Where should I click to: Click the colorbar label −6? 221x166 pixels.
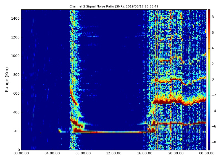pyautogui.click(x=214, y=126)
